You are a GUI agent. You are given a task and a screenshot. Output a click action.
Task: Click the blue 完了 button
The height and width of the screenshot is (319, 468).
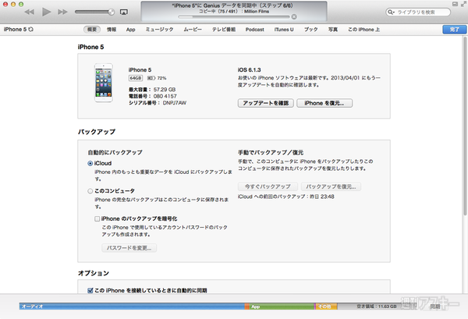coord(454,30)
